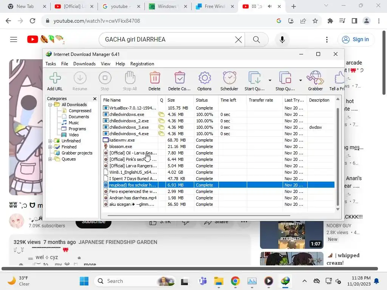This screenshot has height=290, width=387.
Task: Click in the YouTube search field
Action: coord(168,39)
